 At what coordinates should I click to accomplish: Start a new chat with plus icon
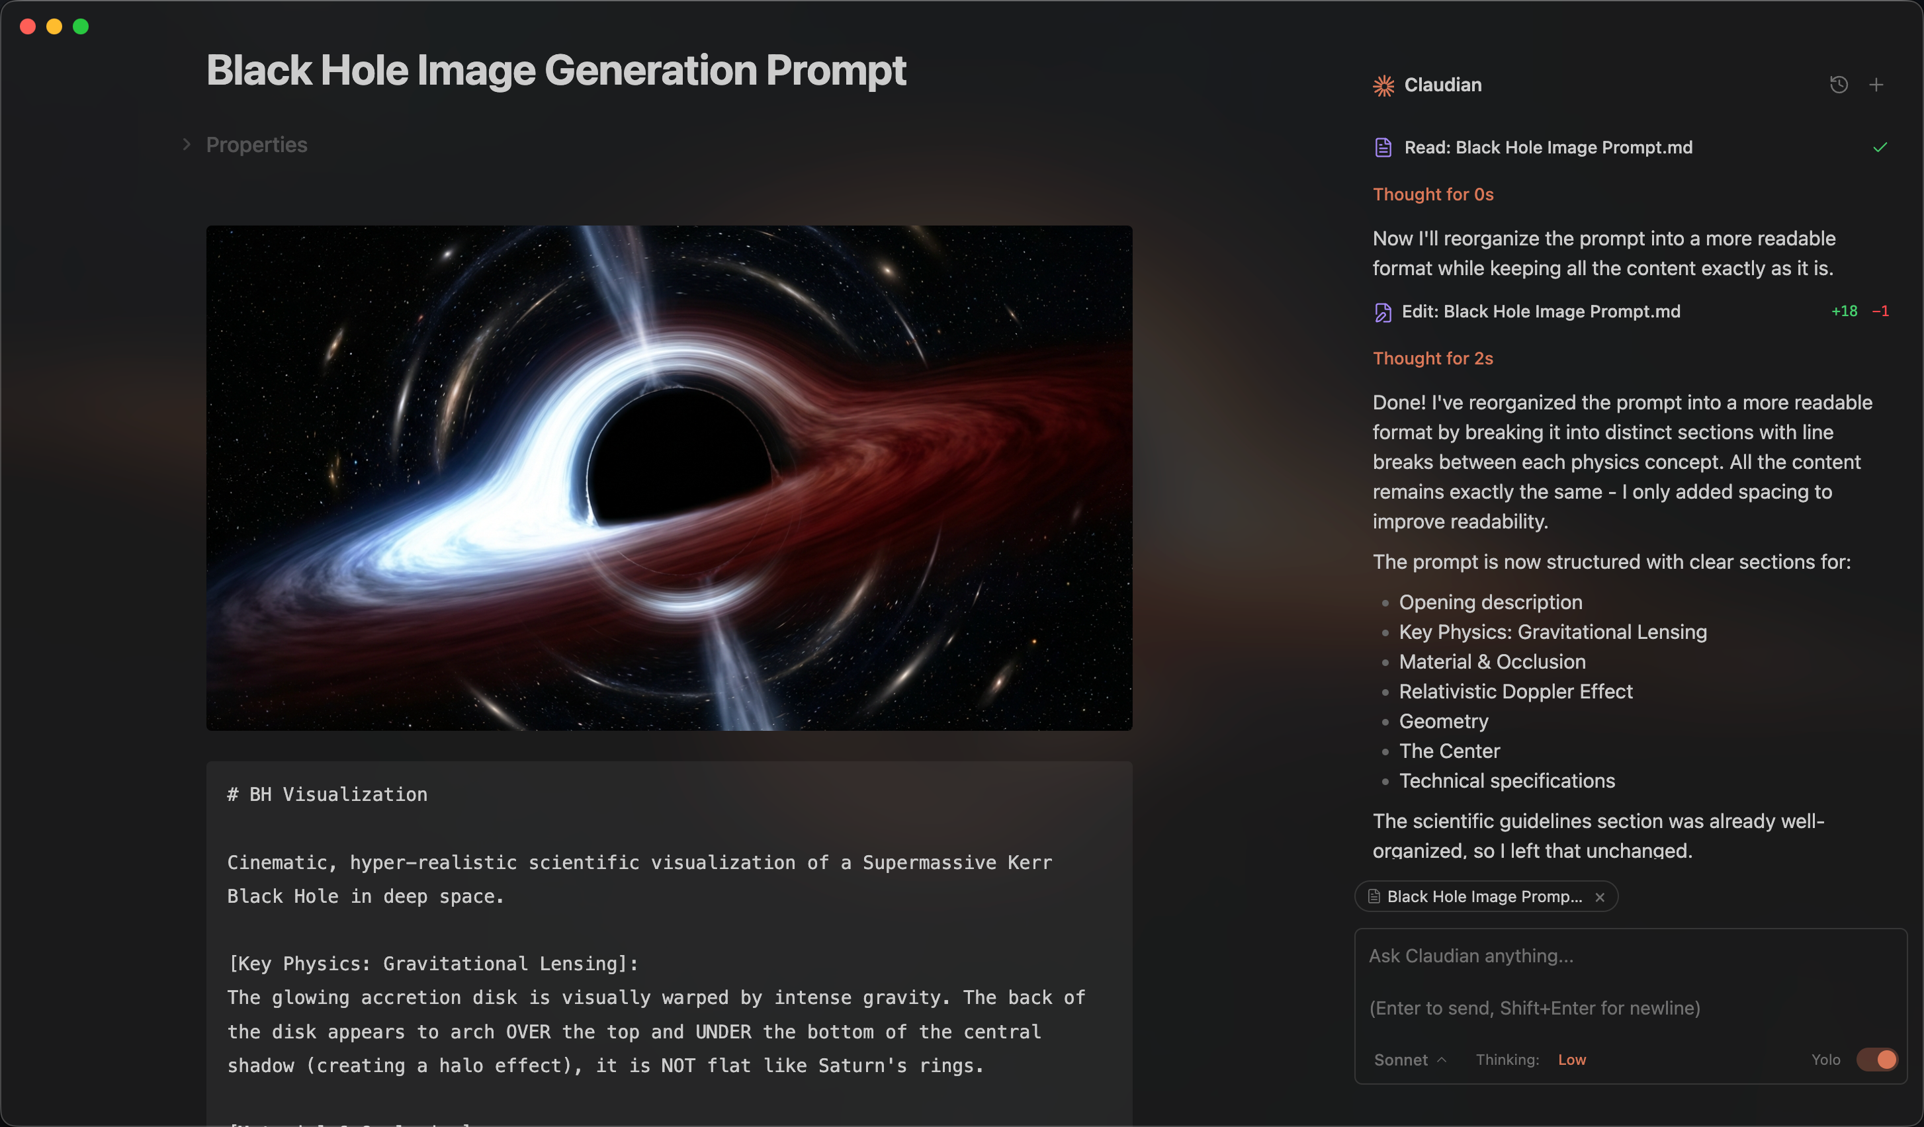coord(1876,85)
